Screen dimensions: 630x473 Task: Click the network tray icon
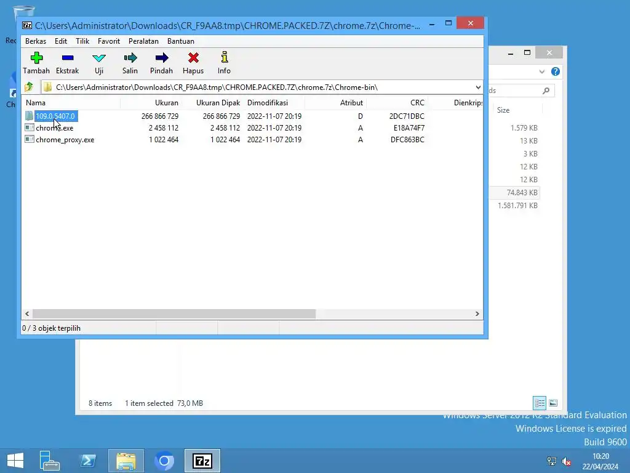552,461
